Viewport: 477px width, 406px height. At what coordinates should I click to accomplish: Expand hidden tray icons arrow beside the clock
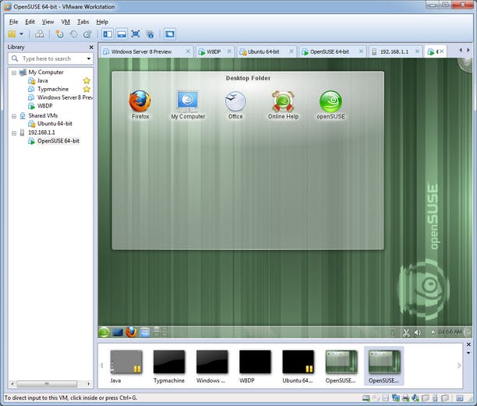pyautogui.click(x=433, y=332)
